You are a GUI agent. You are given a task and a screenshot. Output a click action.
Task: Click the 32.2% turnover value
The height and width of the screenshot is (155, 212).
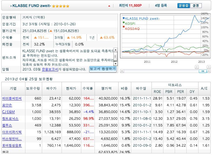(x=39, y=44)
